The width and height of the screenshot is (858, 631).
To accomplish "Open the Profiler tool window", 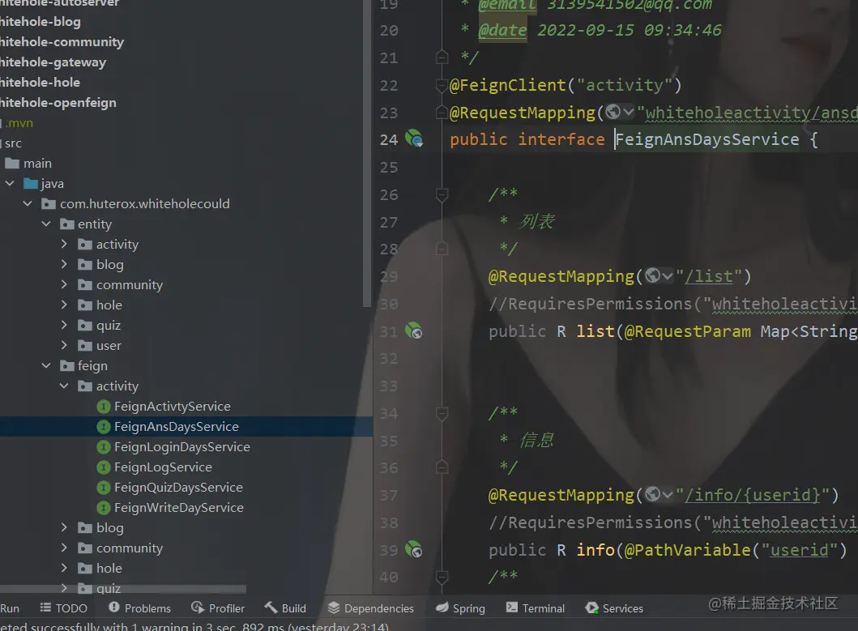I will (218, 608).
